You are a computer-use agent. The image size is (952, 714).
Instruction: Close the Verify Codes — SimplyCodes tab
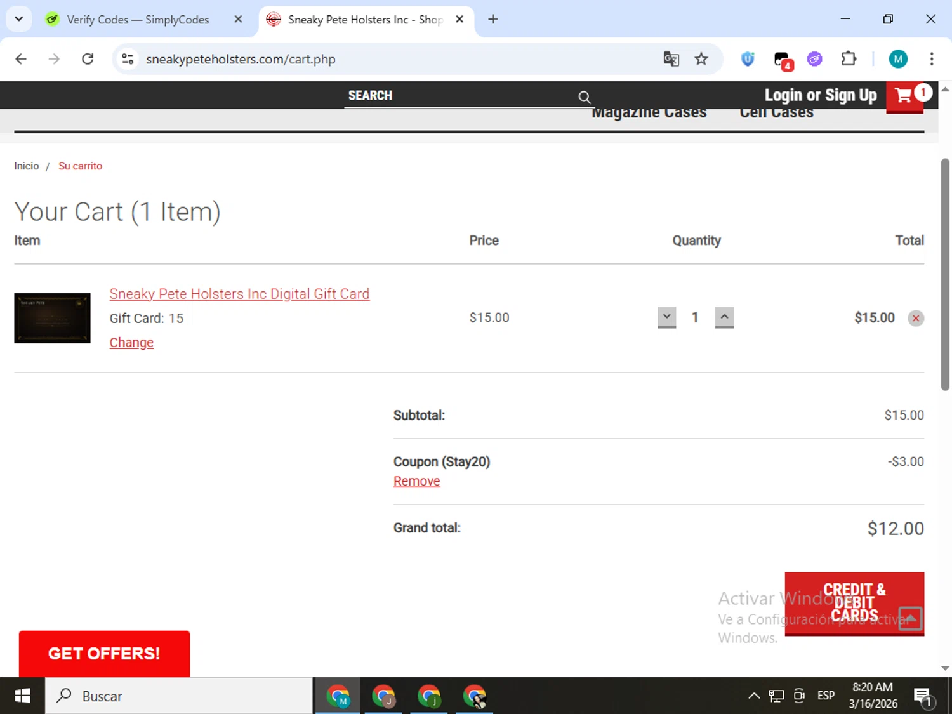(x=238, y=19)
